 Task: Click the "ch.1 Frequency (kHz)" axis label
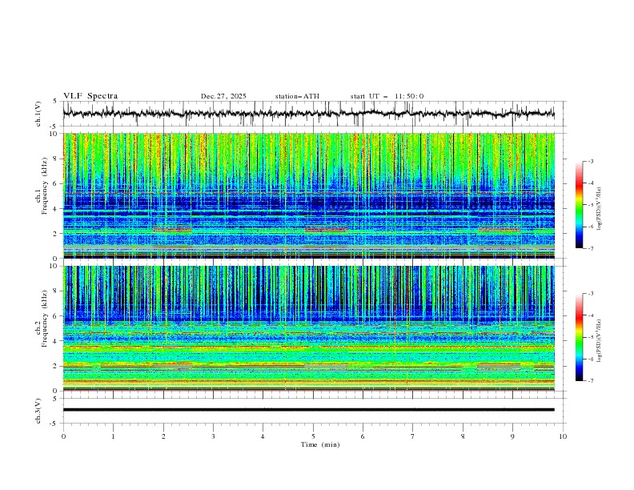(42, 186)
